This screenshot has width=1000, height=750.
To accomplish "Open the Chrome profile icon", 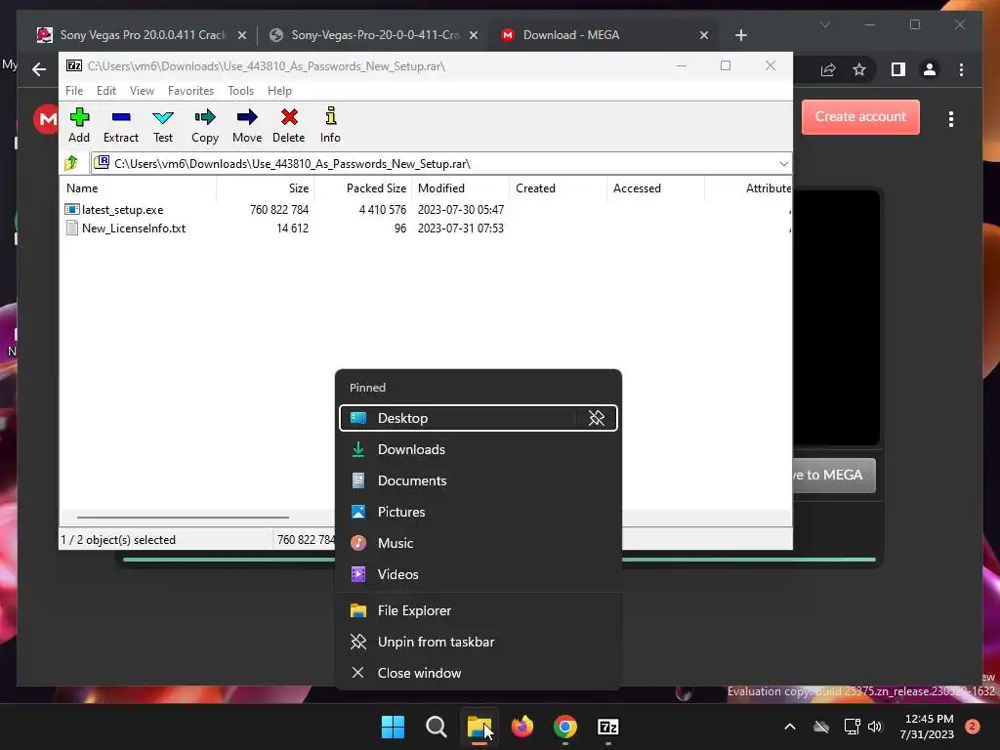I will [x=930, y=69].
